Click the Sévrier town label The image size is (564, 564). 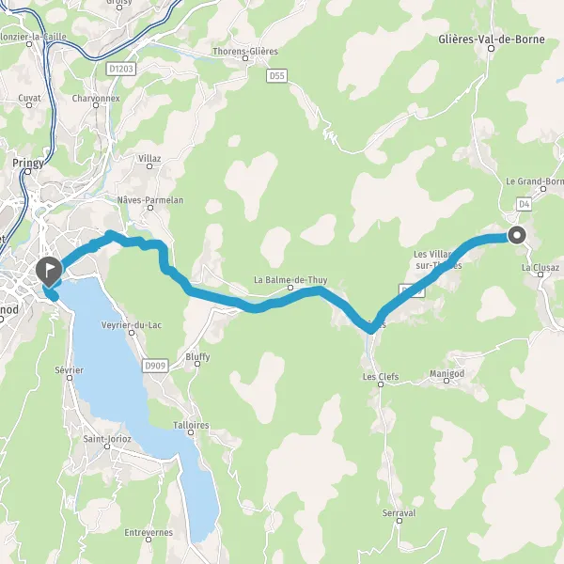[x=69, y=370]
